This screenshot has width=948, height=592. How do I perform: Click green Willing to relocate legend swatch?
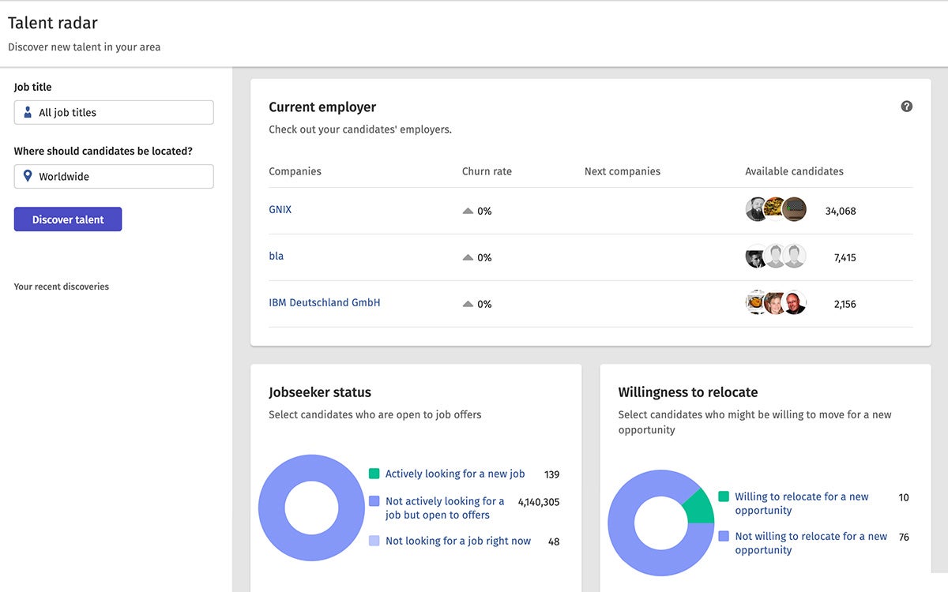pos(724,497)
